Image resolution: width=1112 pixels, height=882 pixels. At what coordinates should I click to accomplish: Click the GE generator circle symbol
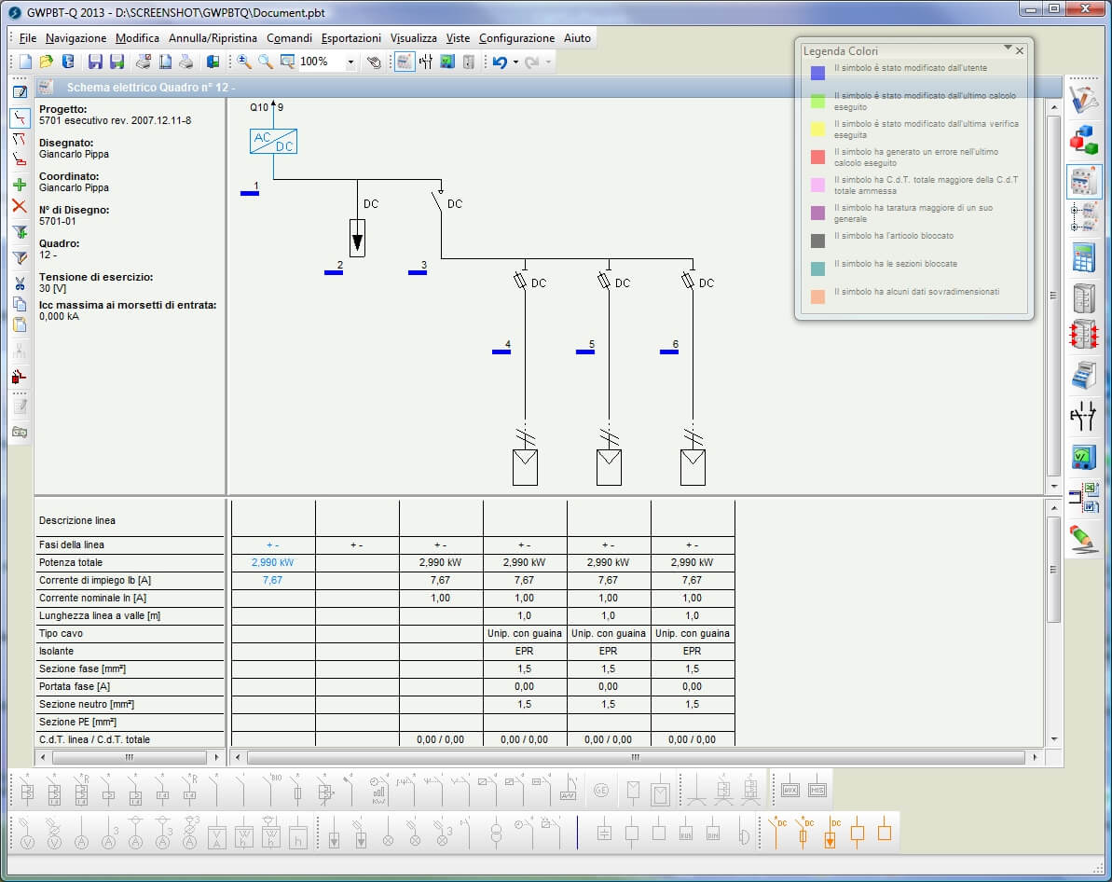point(601,790)
